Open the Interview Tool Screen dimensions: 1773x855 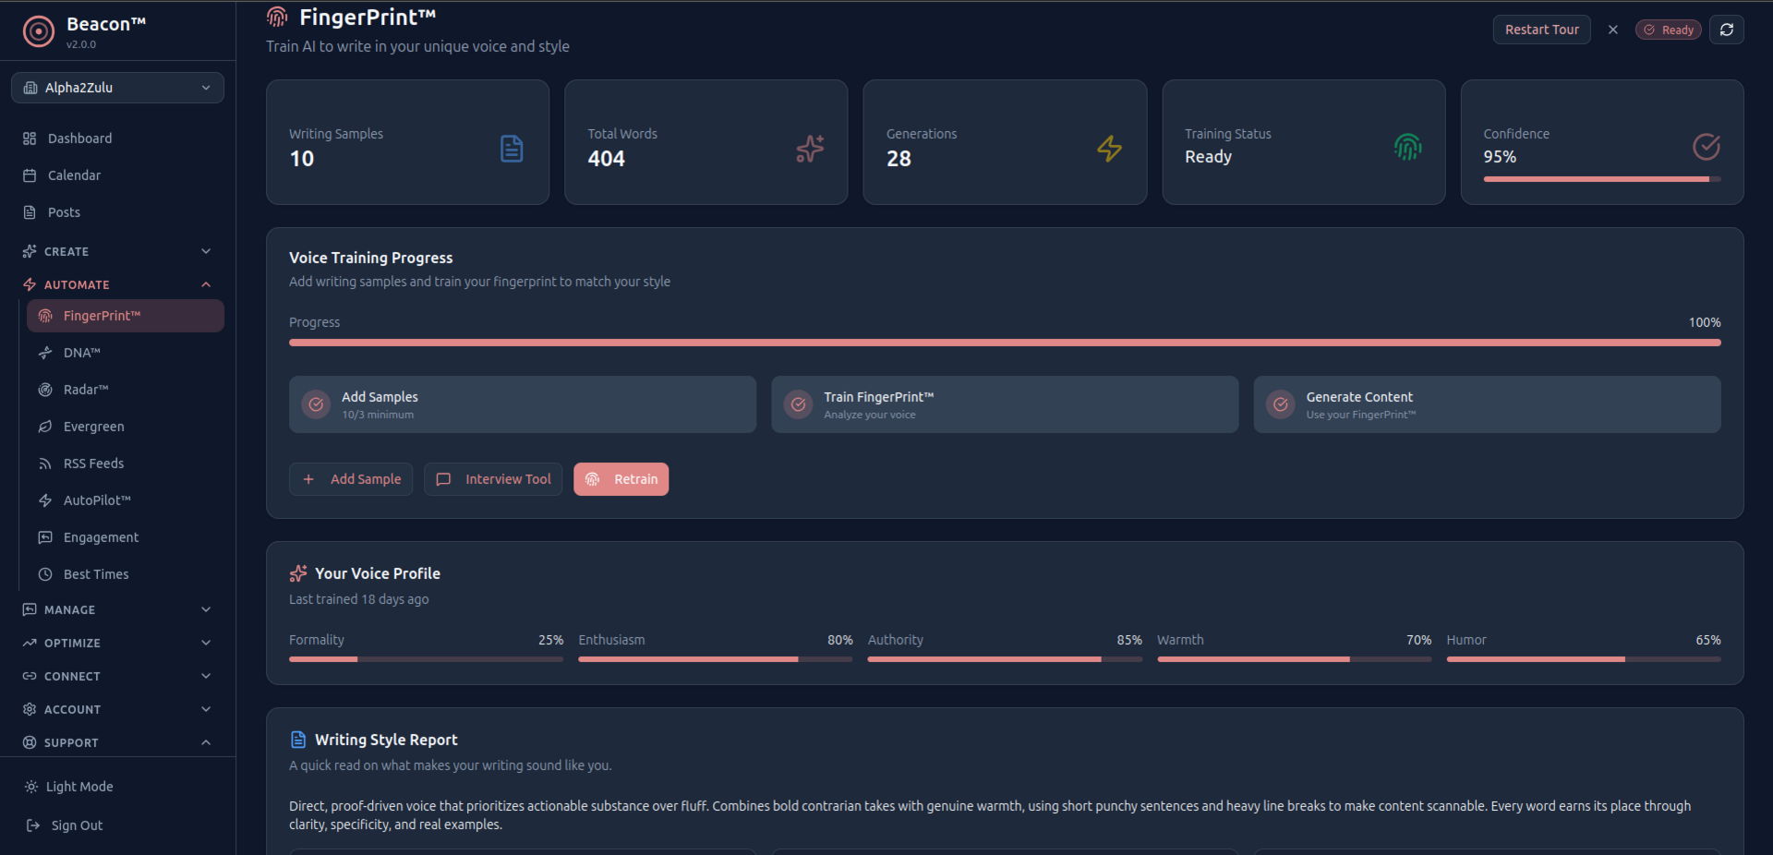492,478
